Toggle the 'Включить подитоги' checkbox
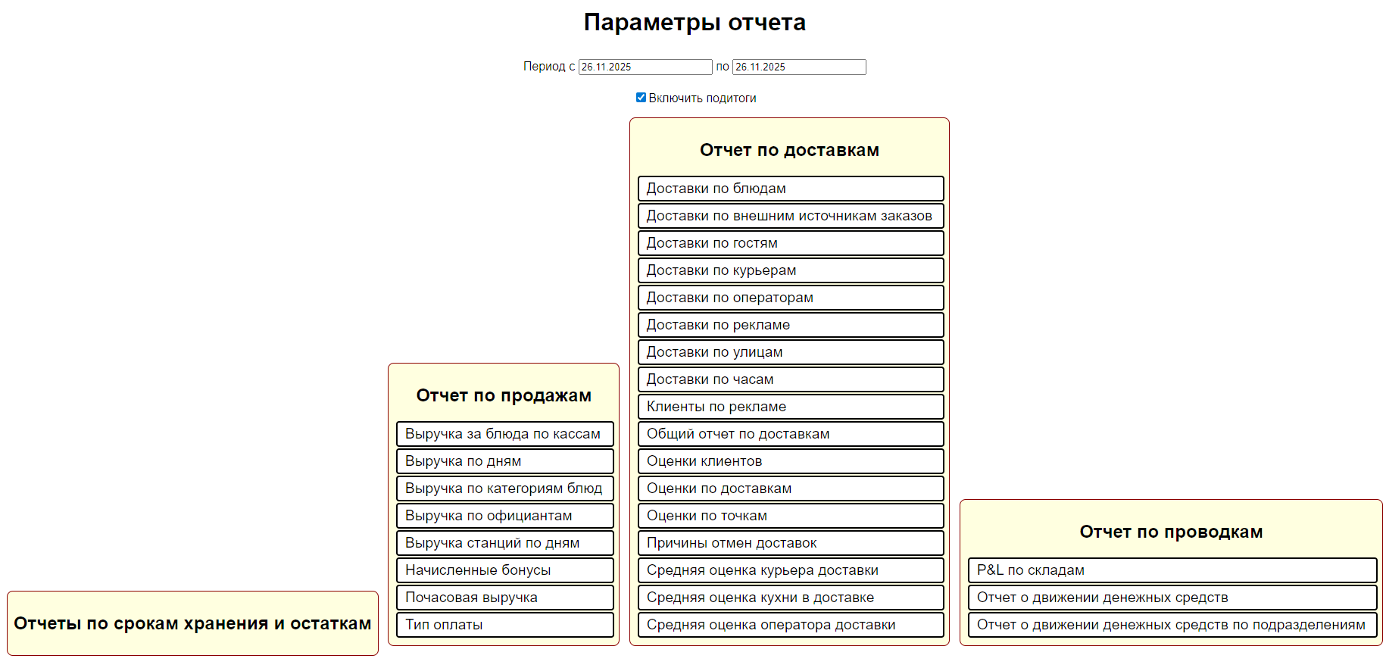 [641, 98]
